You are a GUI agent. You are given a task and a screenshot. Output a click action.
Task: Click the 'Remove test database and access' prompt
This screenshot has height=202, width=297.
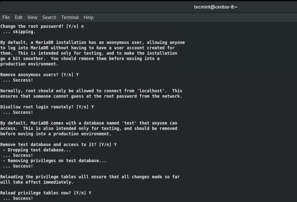pos(58,144)
